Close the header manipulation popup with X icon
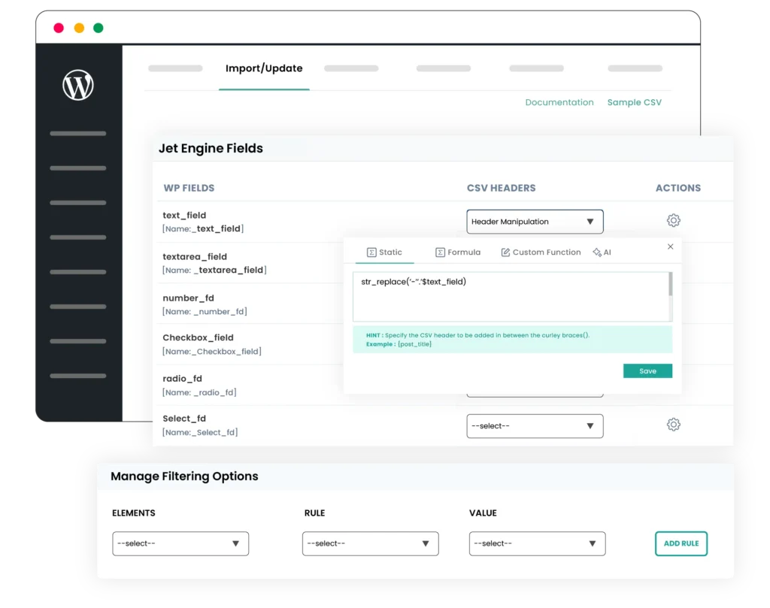The image size is (770, 608). point(670,247)
